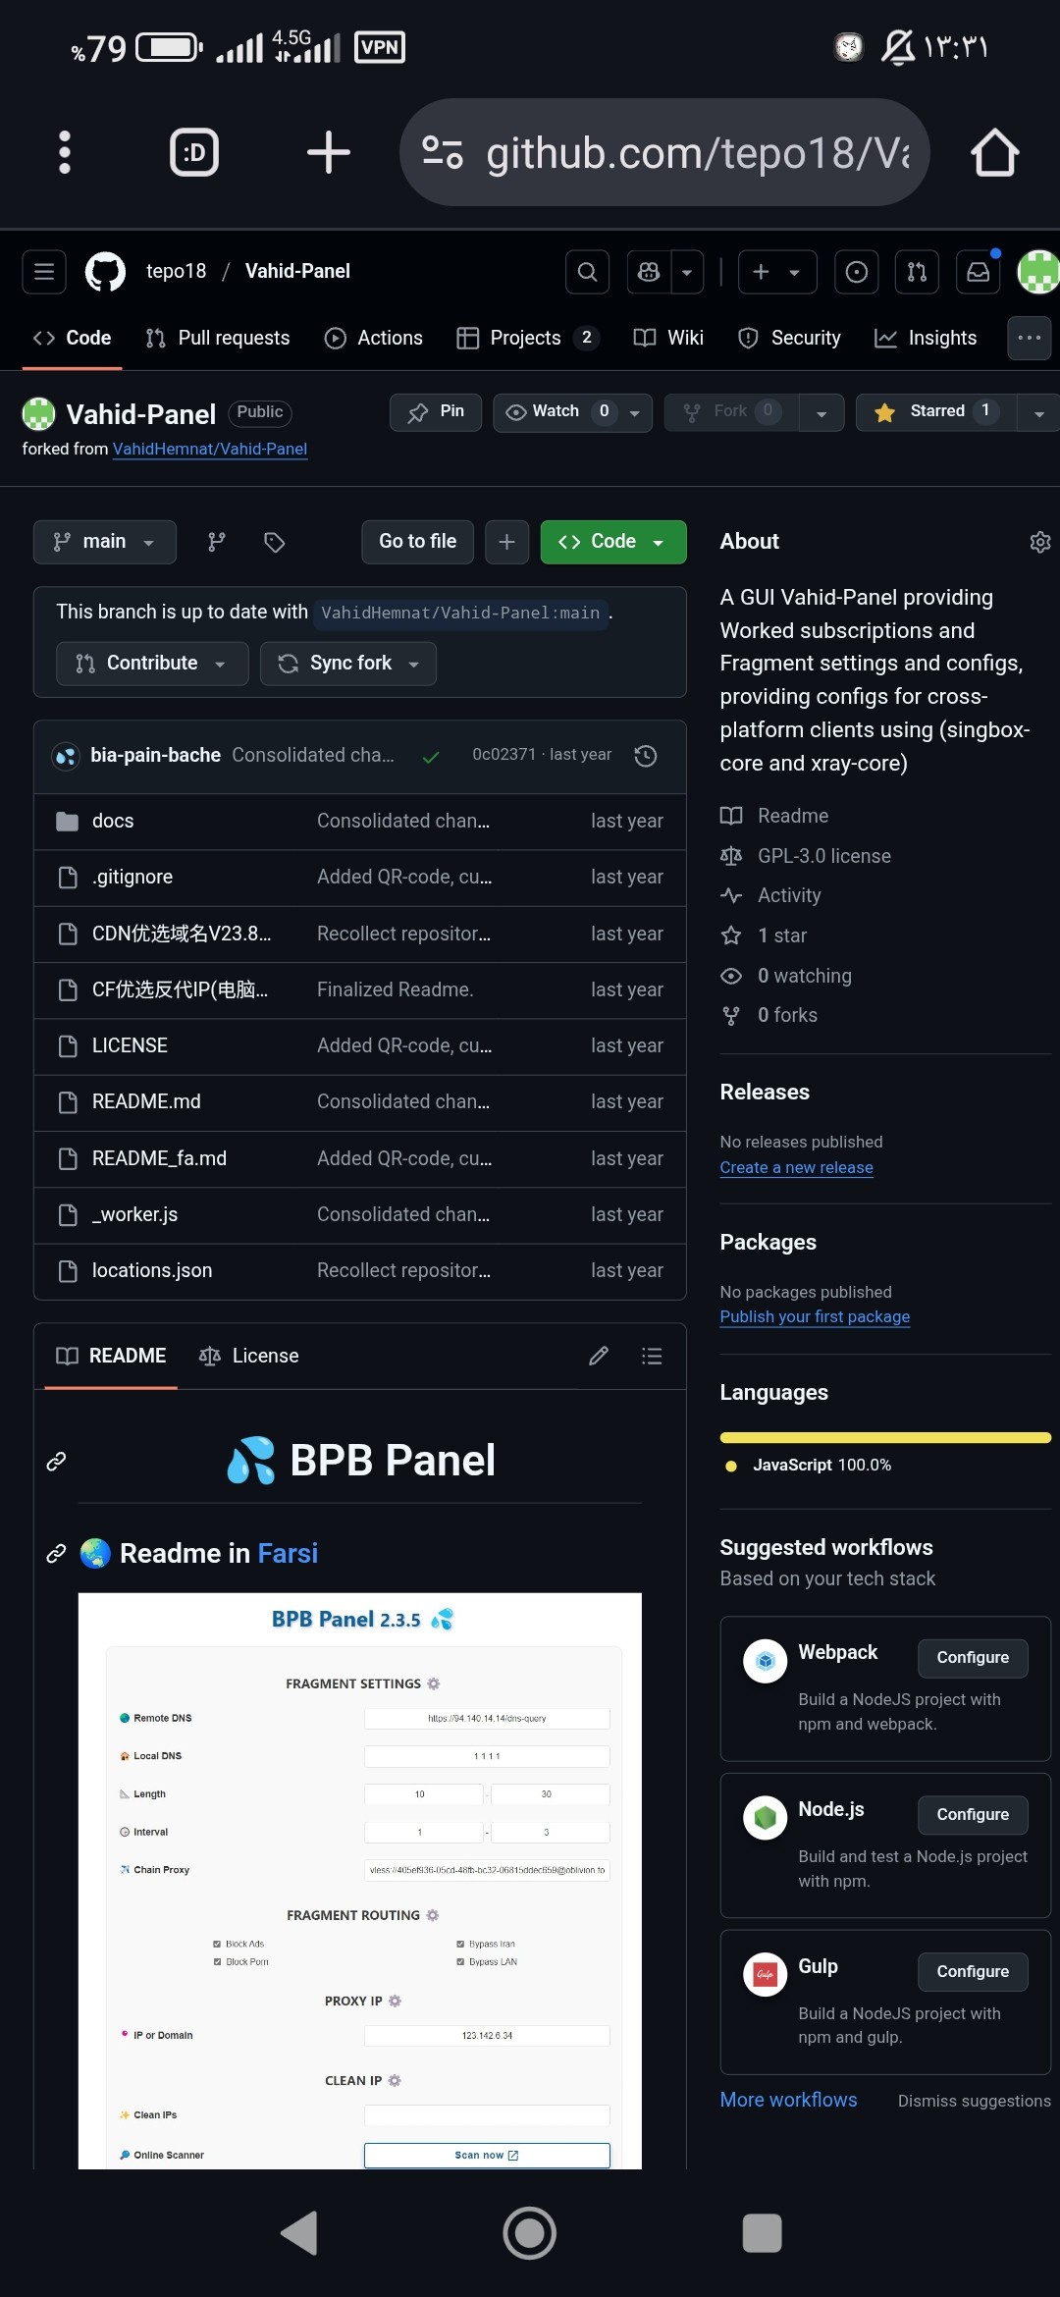Switch to the Wiki tab
The width and height of the screenshot is (1060, 2297).
click(x=669, y=338)
